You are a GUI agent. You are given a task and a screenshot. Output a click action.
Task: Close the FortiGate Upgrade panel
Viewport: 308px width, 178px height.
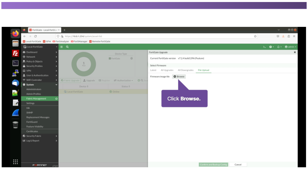(295, 52)
